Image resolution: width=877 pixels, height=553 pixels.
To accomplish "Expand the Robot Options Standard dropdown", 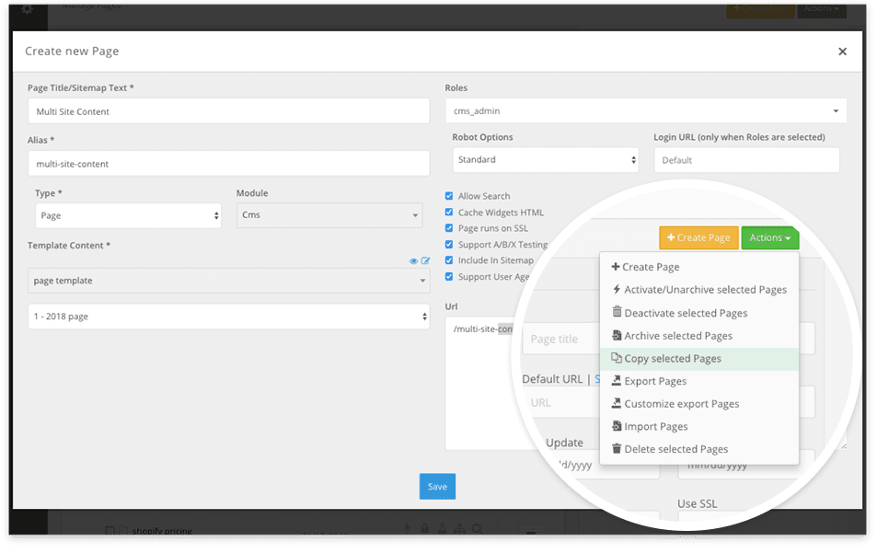I will coord(546,160).
